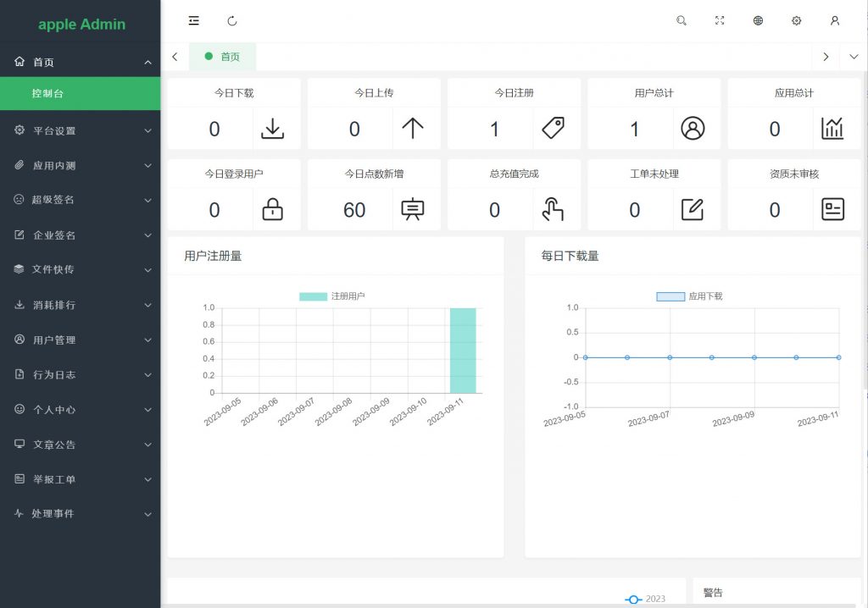
Task: Expand the 超级签名 sidebar menu
Action: [x=80, y=200]
